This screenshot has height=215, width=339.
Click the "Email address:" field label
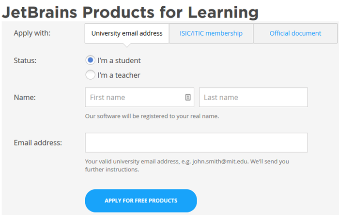pyautogui.click(x=38, y=143)
